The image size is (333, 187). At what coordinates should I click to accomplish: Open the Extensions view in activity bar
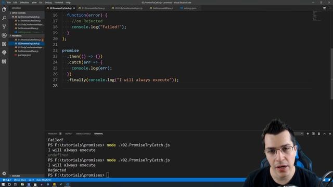click(x=4, y=44)
